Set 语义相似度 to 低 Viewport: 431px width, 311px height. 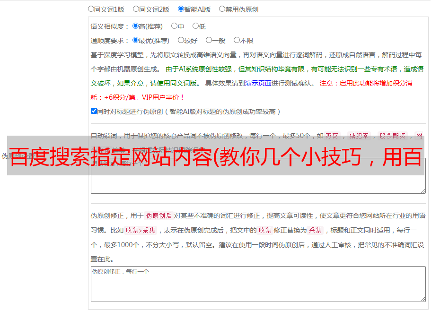(x=195, y=26)
